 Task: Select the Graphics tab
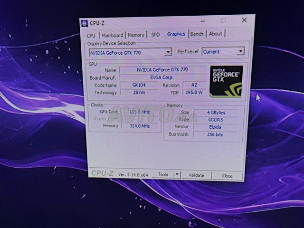pyautogui.click(x=176, y=34)
